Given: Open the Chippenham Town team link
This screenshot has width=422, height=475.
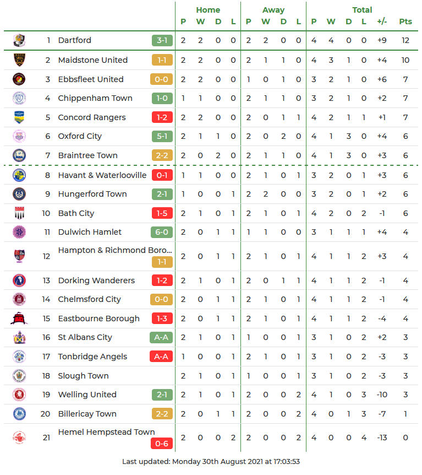Looking at the screenshot, I should (x=95, y=98).
